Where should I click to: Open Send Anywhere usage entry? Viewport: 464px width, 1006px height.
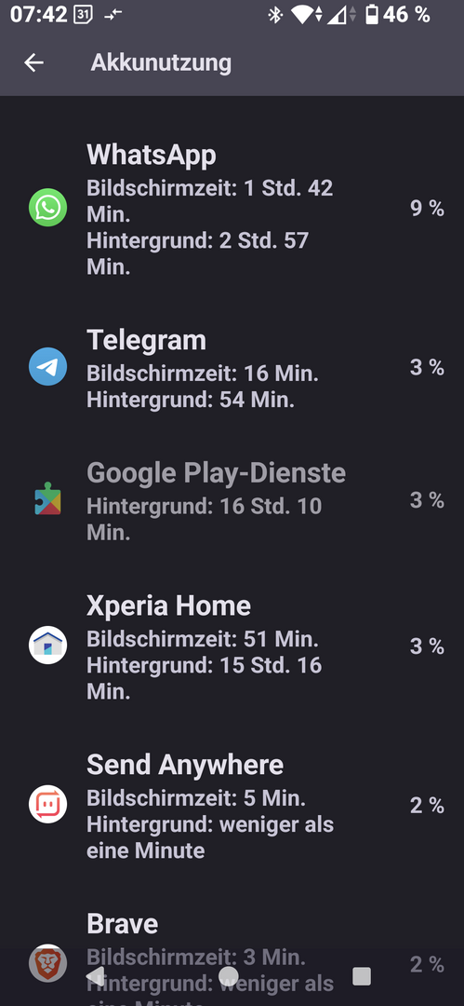(x=232, y=805)
